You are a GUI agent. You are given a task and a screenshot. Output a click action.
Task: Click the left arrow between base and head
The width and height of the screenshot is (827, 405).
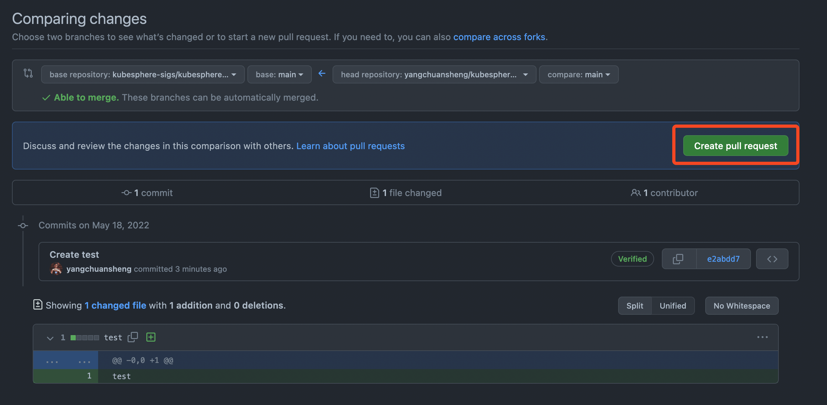322,74
